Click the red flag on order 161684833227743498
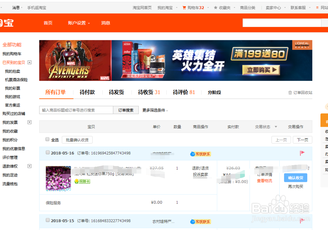Image resolution: width=328 pixels, height=230 pixels. [302, 220]
